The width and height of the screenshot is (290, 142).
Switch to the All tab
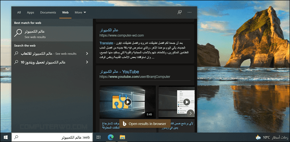[x=19, y=12]
